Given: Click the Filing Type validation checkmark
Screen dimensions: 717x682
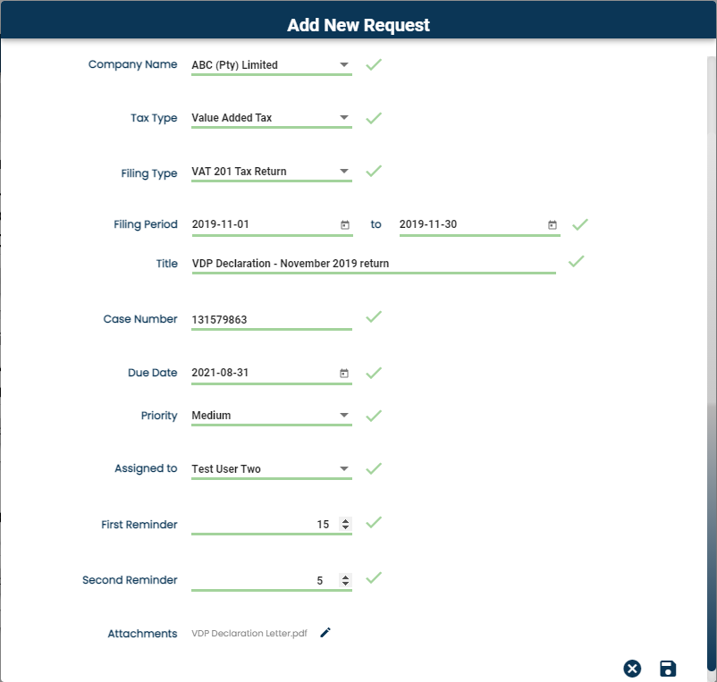Looking at the screenshot, I should (374, 171).
